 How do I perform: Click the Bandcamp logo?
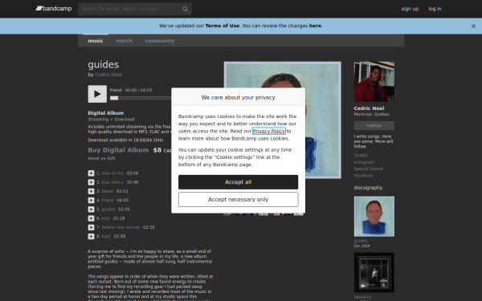tap(54, 9)
